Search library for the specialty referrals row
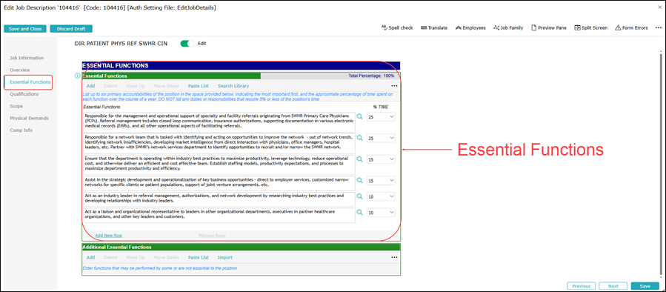Viewport: 666px width, 292px height. tap(360, 116)
